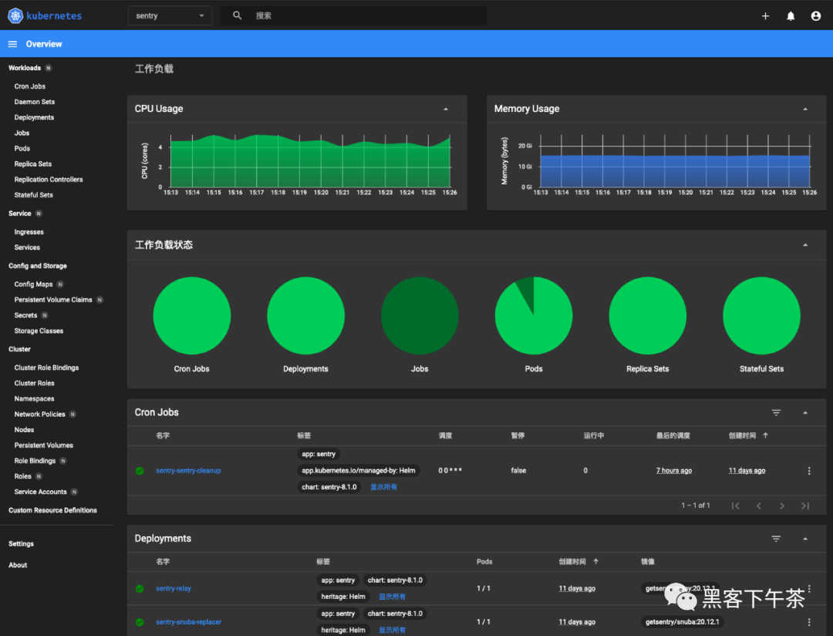Screen dimensions: 833x636
Task: Collapse the CPU Usage card
Action: [446, 109]
